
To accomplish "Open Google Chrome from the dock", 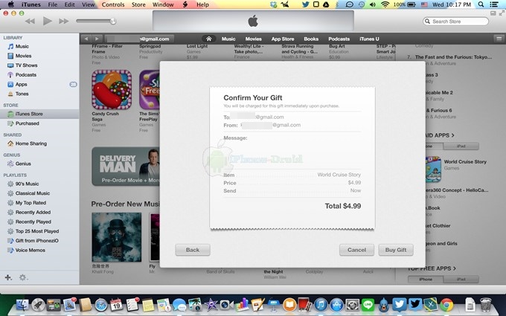I will point(446,304).
